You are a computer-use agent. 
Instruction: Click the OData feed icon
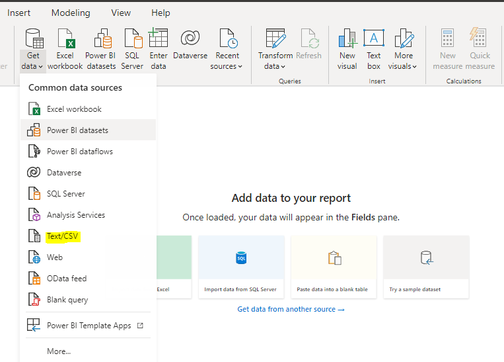click(34, 278)
